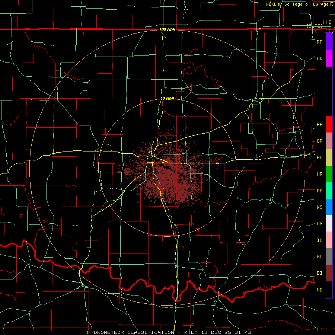Click the dark red BI legend swatch
The width and height of the screenshot is (335, 335).
tap(329, 273)
